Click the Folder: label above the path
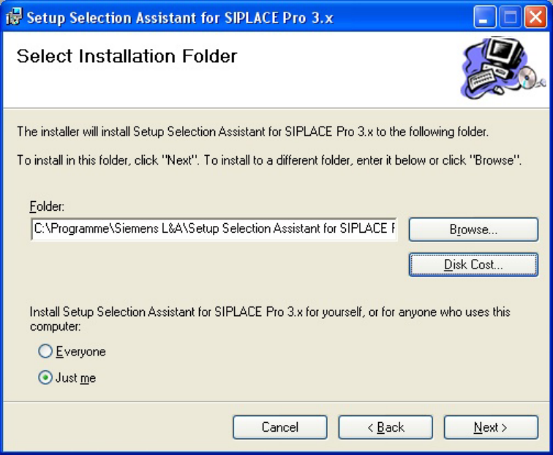553x455 pixels. [x=47, y=206]
